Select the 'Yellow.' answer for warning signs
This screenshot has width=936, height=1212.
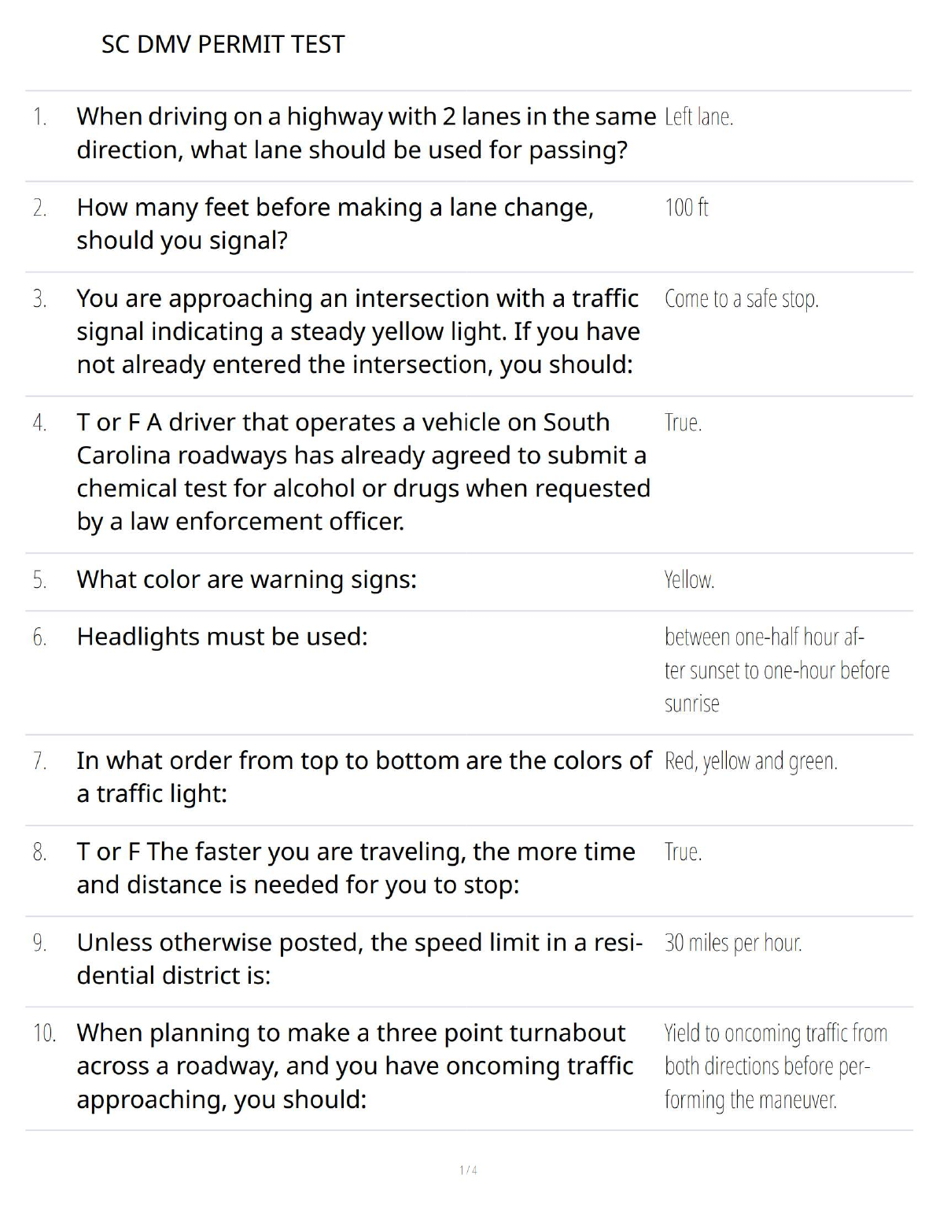pos(689,580)
